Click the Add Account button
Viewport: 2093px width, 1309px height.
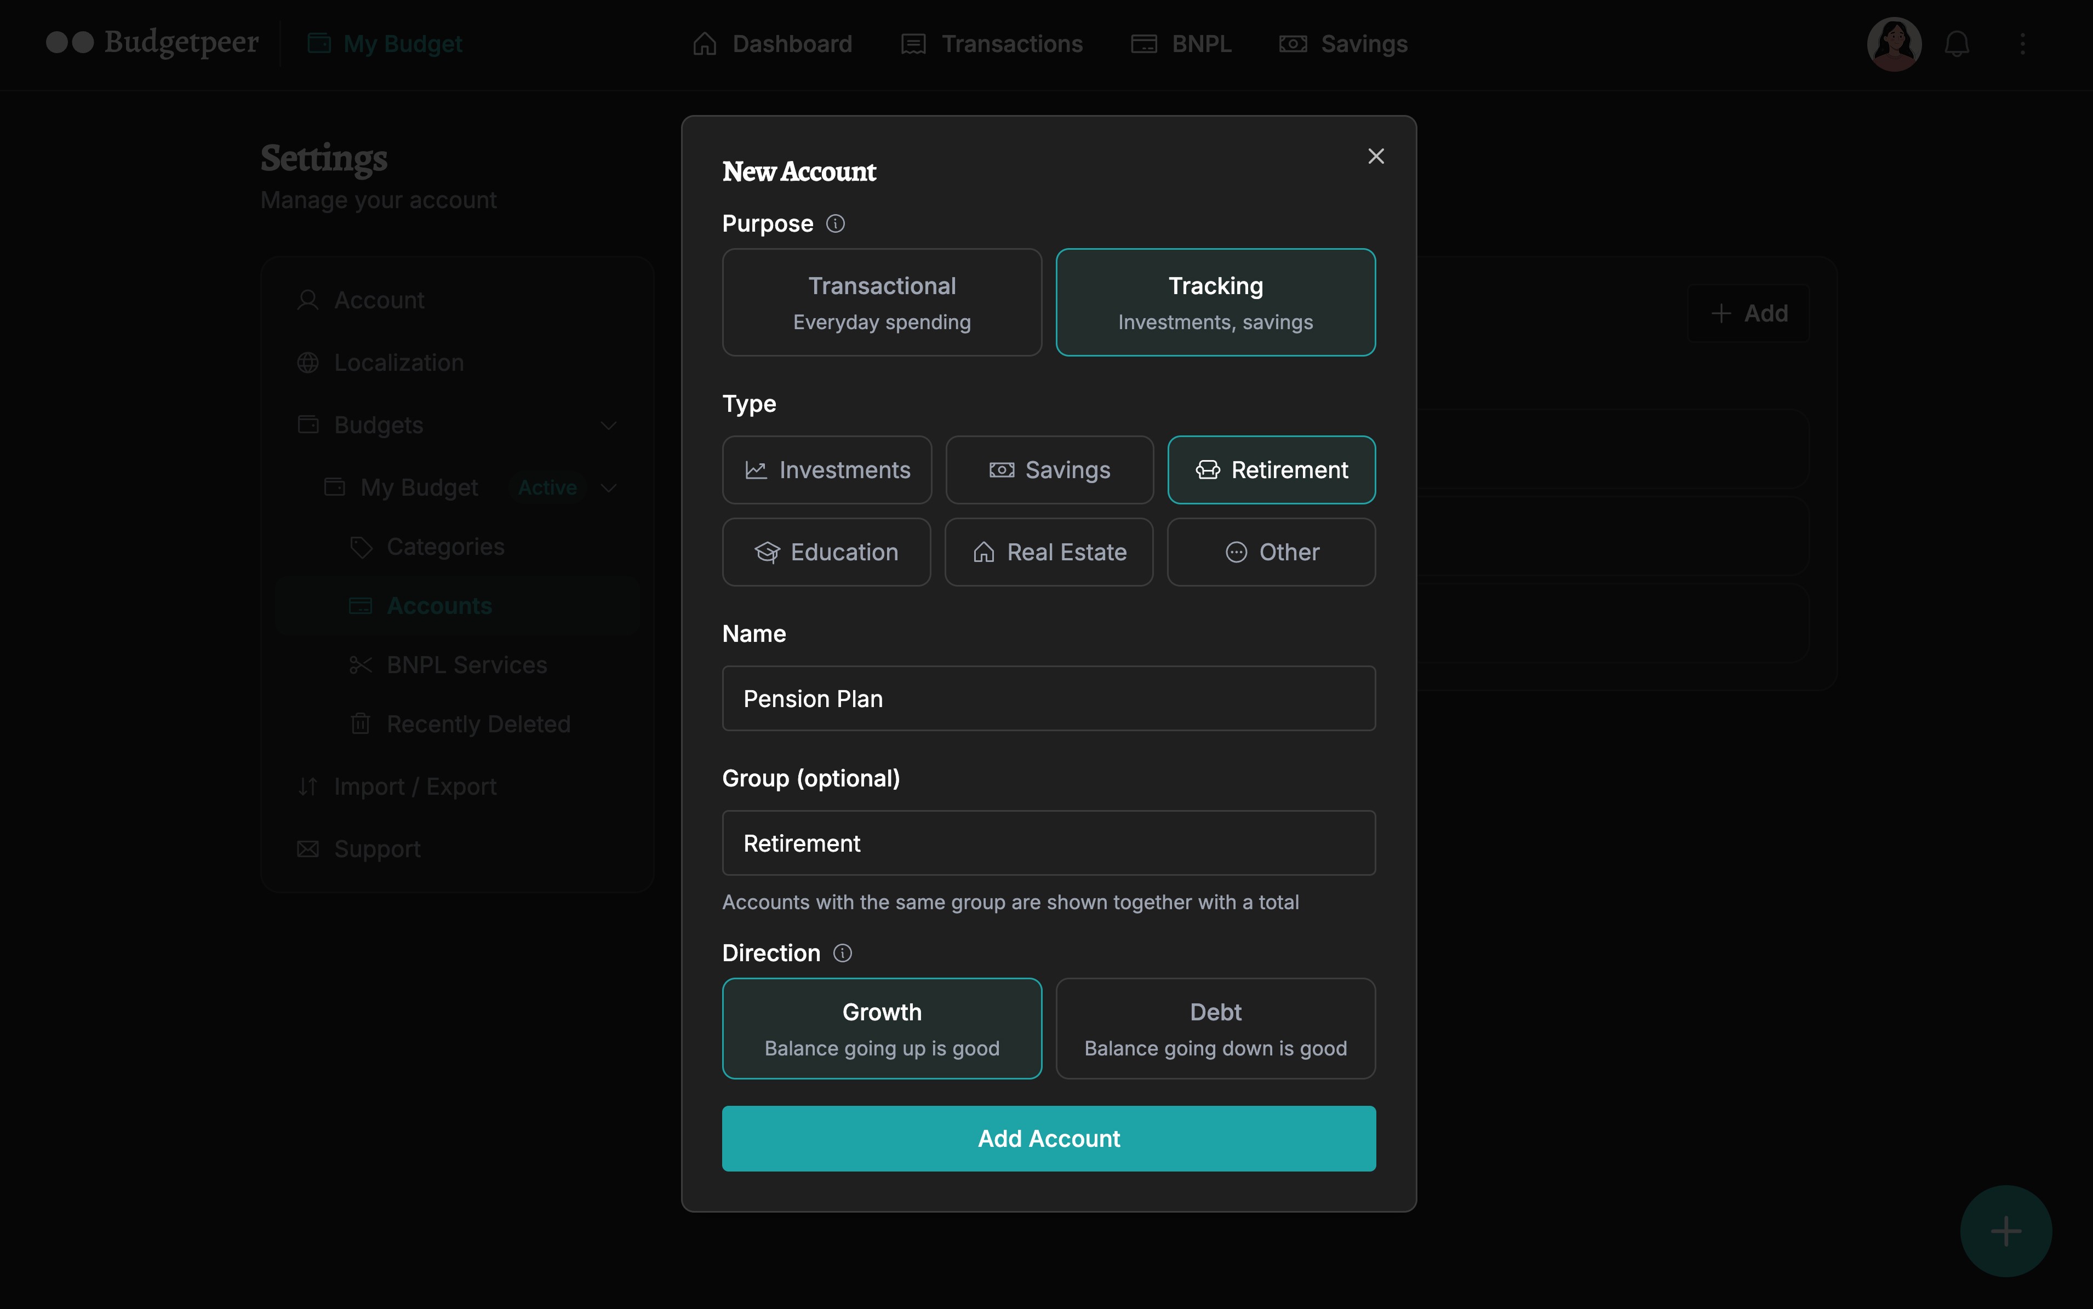coord(1048,1139)
